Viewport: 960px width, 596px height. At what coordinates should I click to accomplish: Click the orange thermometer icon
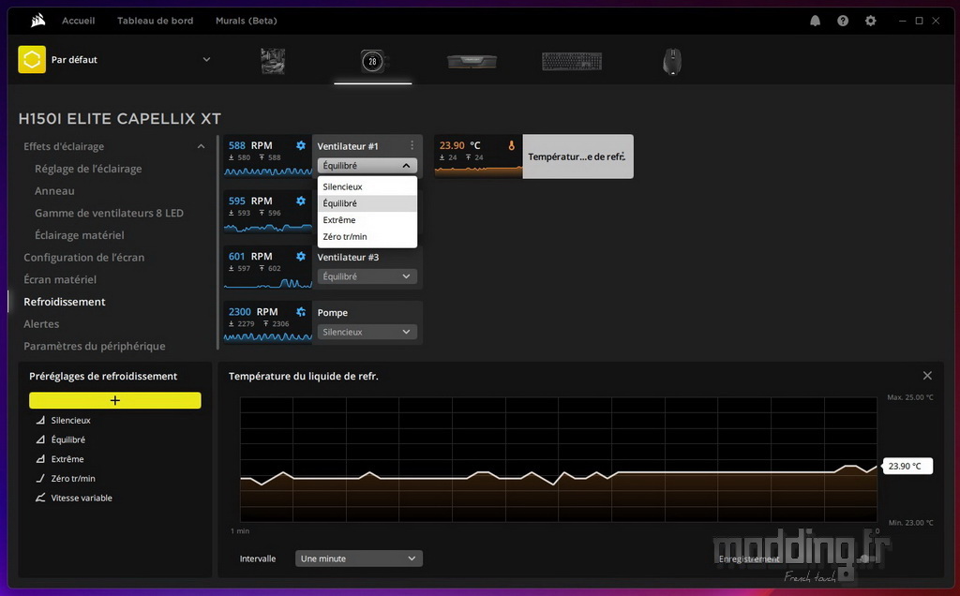(511, 145)
